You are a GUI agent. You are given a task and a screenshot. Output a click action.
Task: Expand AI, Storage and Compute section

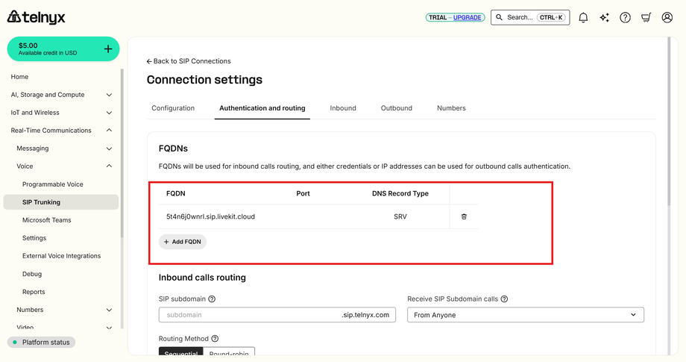coord(109,95)
